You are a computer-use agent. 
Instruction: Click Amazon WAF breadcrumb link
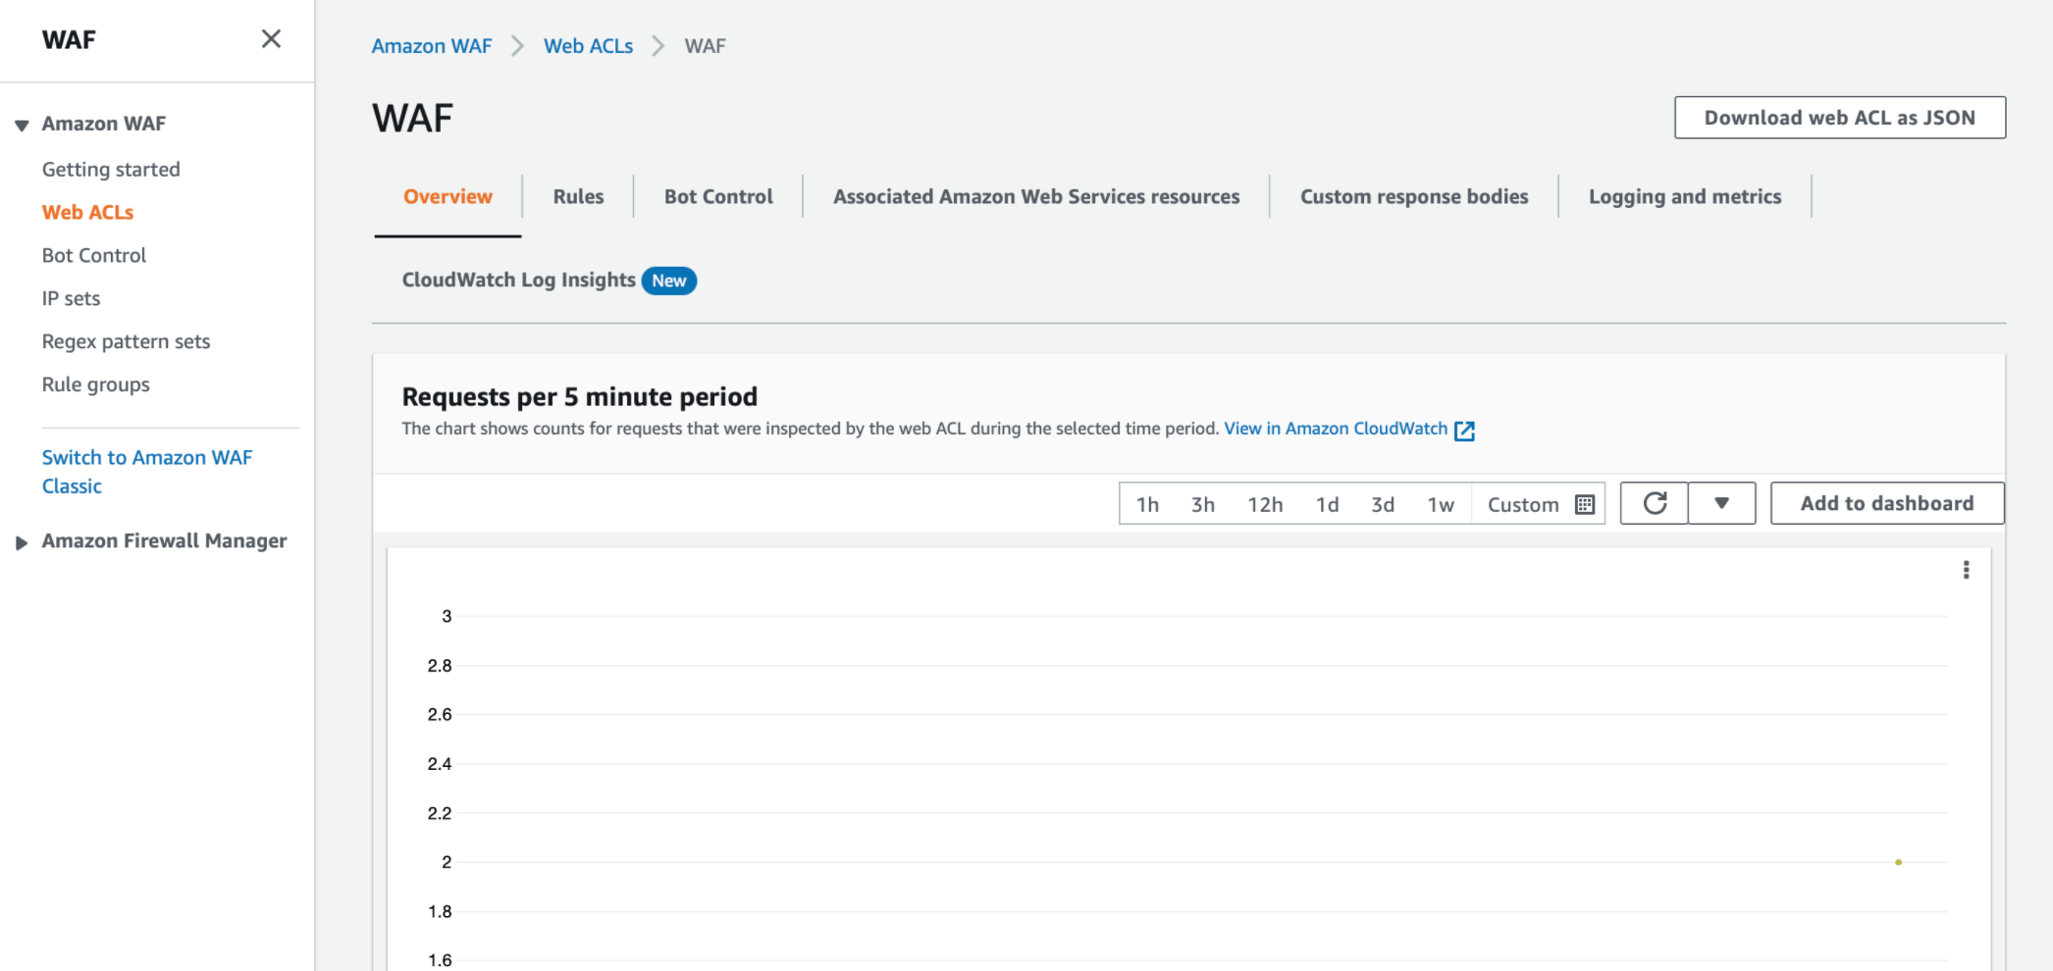(x=432, y=46)
